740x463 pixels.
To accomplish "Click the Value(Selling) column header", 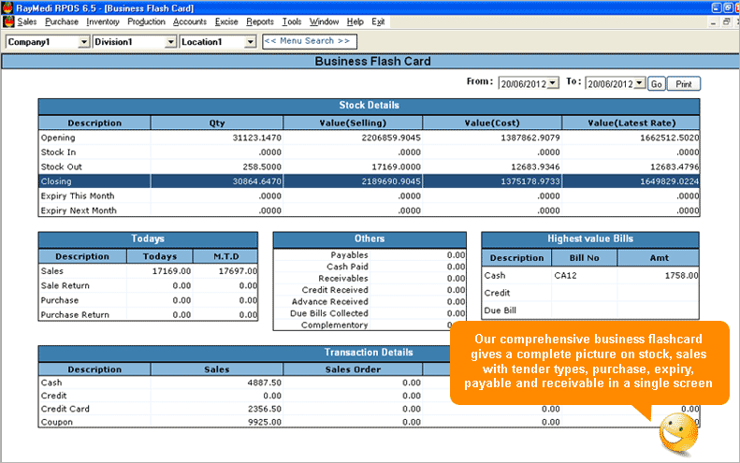I will point(352,123).
